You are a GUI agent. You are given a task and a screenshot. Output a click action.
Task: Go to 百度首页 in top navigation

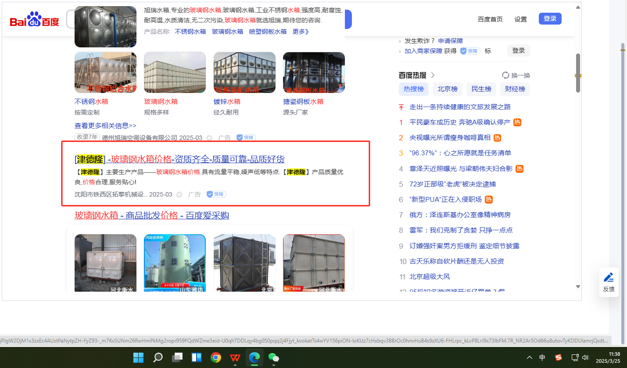tap(490, 19)
